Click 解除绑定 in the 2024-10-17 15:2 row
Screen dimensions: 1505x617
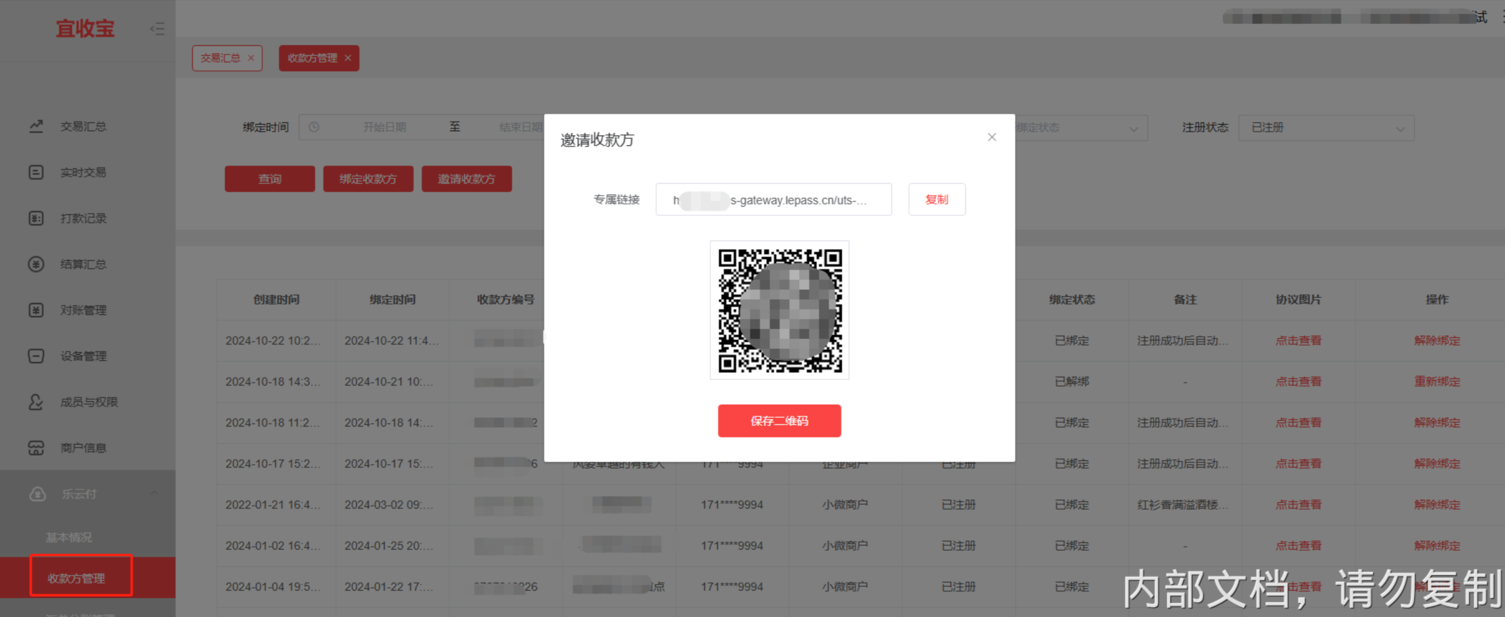click(x=1437, y=463)
